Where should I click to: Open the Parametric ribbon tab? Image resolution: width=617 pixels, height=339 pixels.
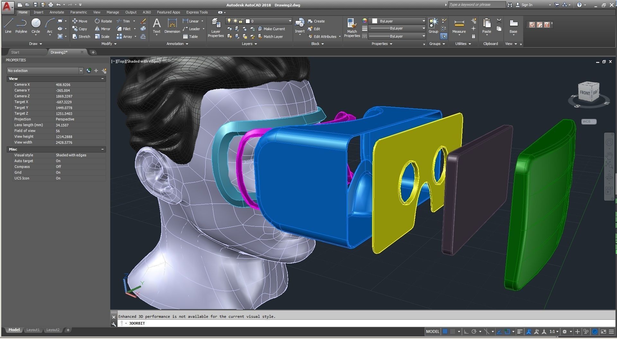78,12
